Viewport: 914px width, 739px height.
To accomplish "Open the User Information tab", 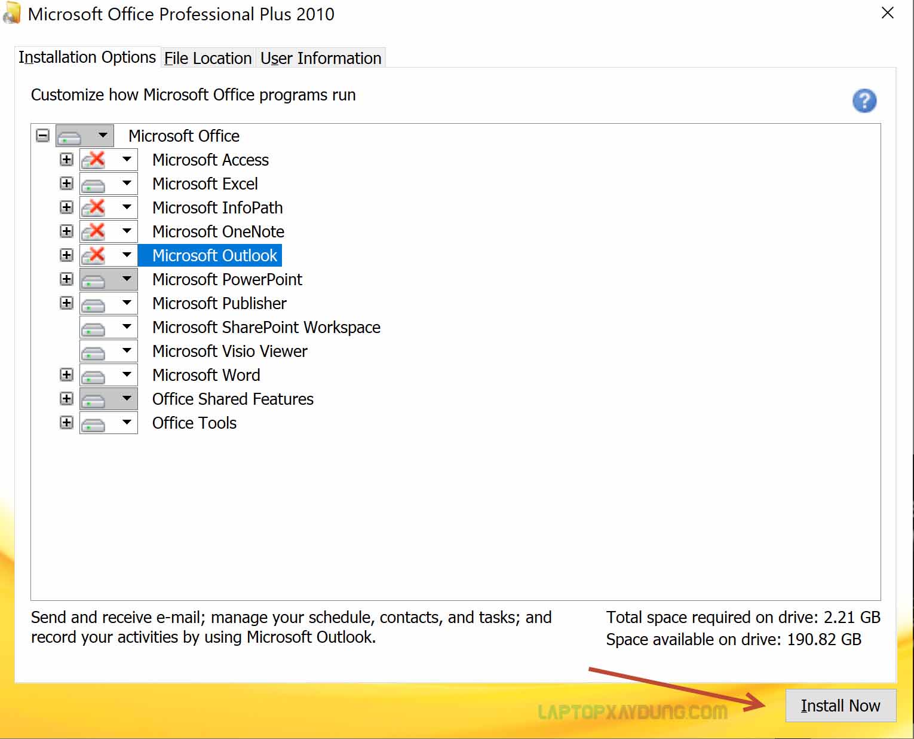I will [x=321, y=58].
